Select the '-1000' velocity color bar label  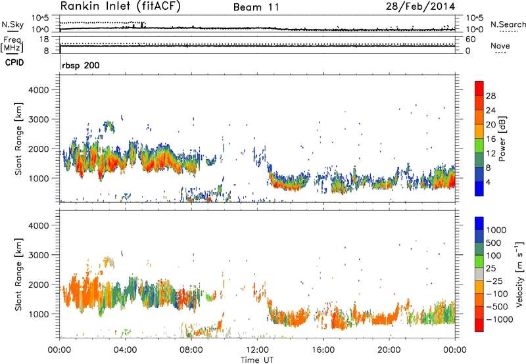(500, 319)
